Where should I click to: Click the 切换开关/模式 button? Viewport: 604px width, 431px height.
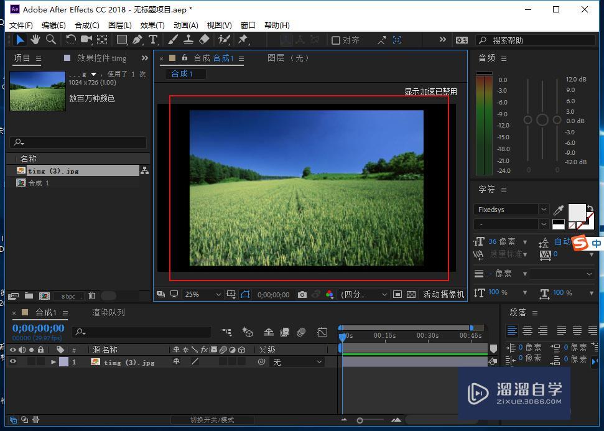point(212,420)
